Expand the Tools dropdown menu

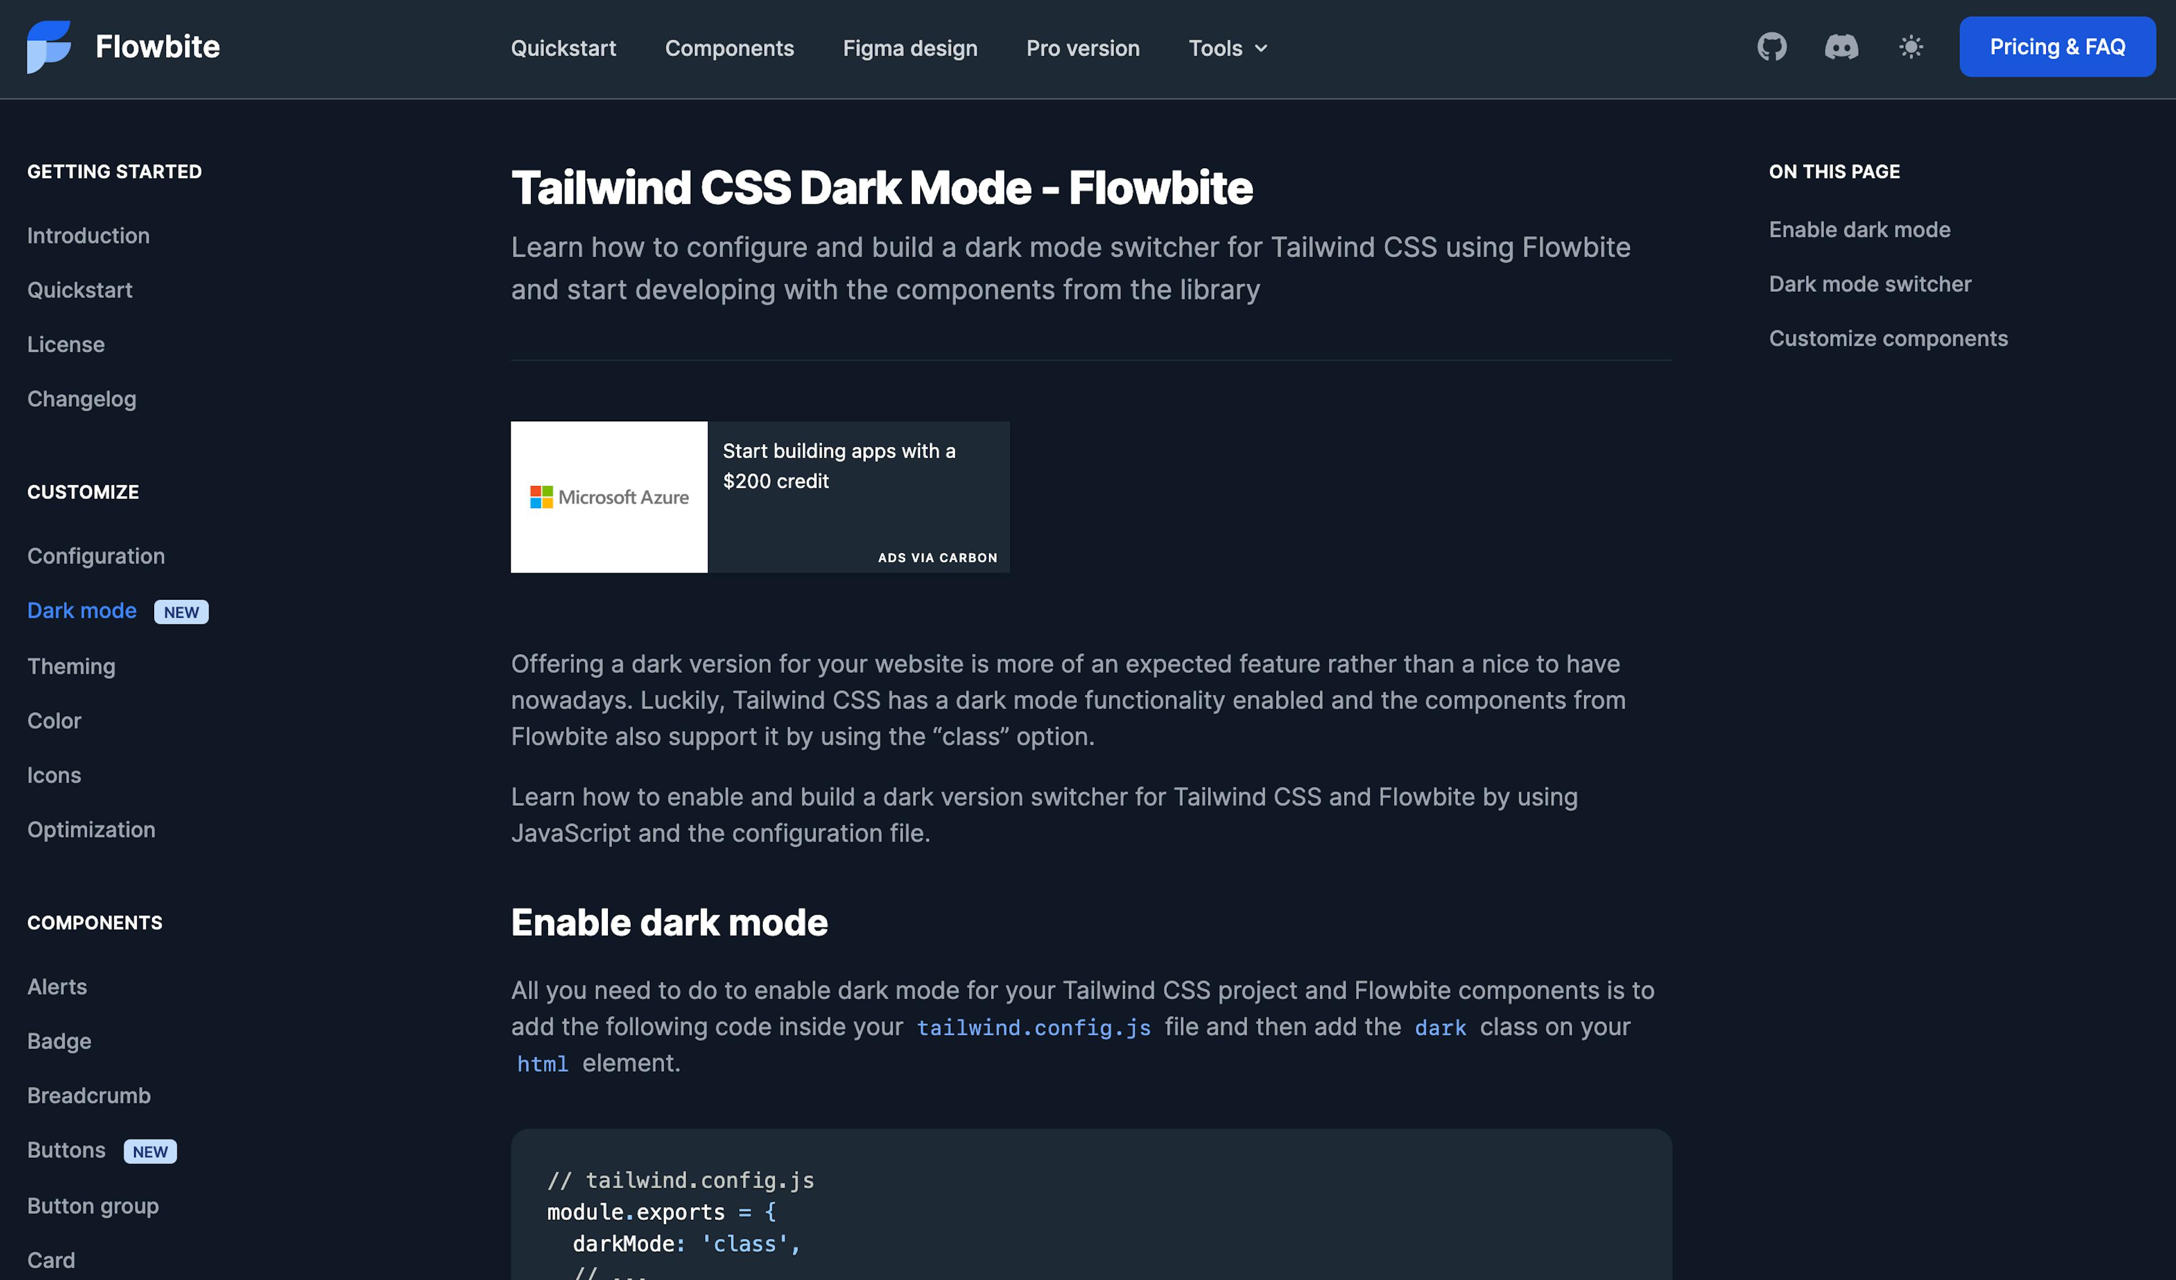tap(1227, 48)
